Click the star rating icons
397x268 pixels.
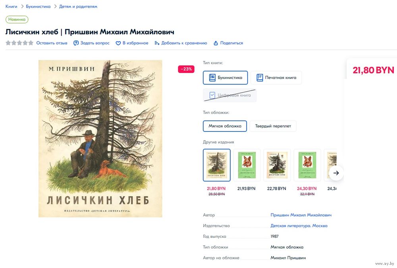coord(19,43)
